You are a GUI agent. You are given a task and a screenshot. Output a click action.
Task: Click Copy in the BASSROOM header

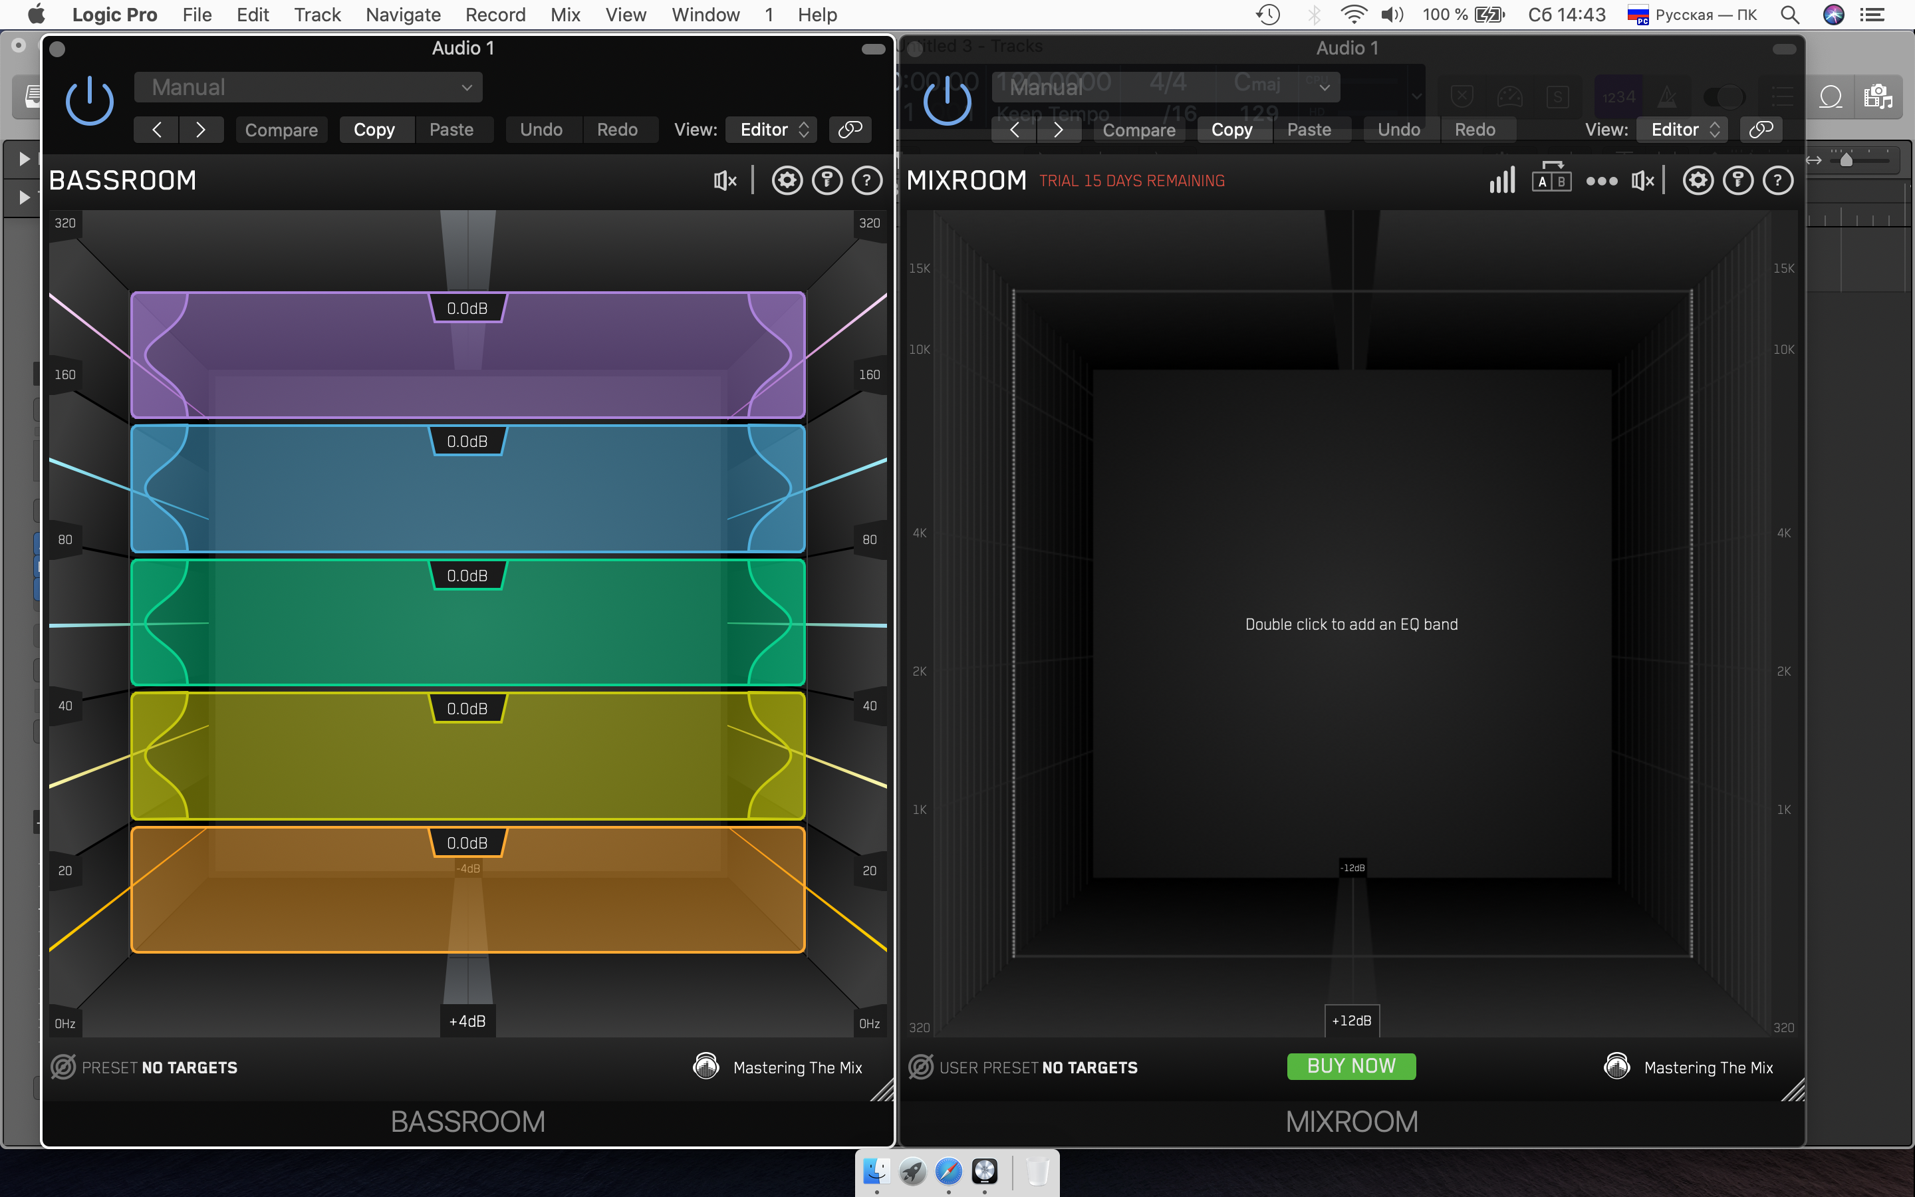[x=374, y=130]
